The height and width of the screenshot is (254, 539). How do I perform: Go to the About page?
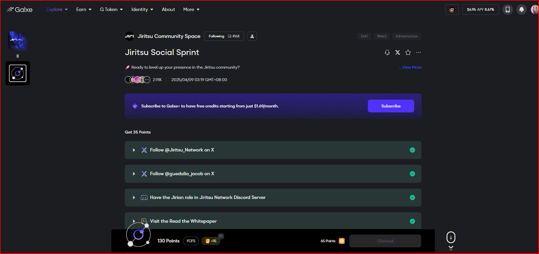coord(168,9)
